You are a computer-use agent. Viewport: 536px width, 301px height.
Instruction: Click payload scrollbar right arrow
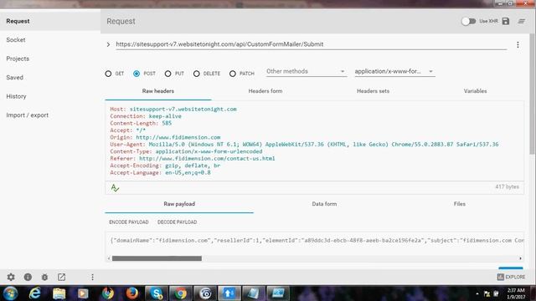(521, 258)
